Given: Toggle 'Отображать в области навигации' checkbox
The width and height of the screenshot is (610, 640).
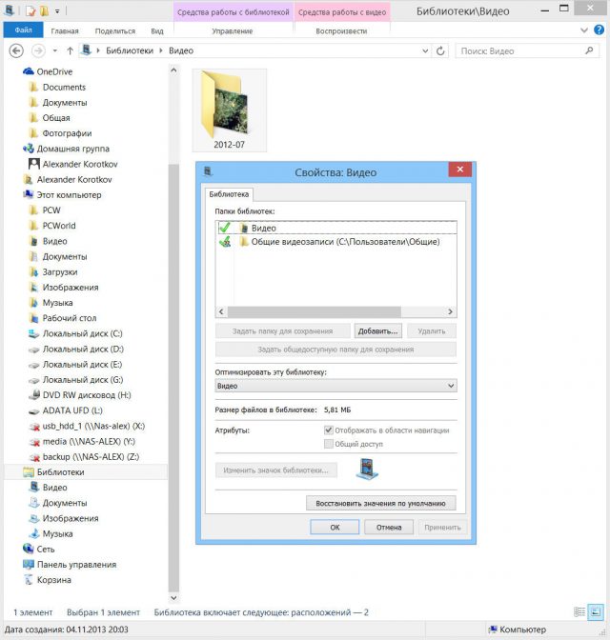Looking at the screenshot, I should click(x=329, y=430).
